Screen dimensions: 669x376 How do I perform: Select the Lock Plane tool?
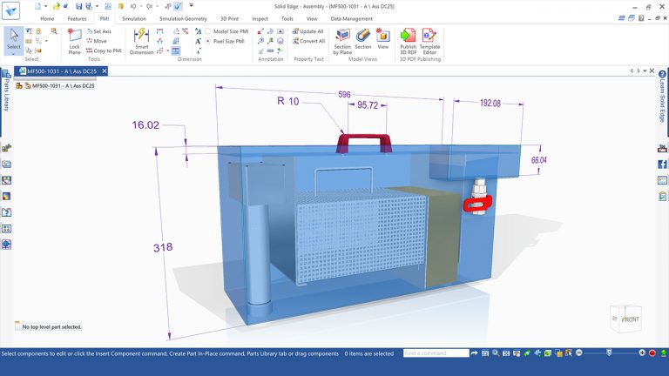coord(75,40)
